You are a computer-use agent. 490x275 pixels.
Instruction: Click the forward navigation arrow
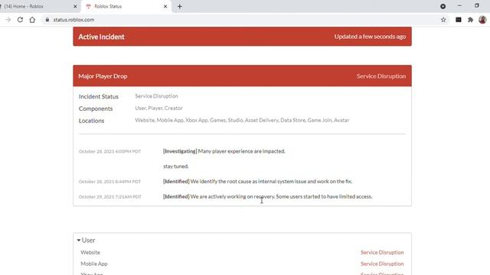click(x=8, y=20)
